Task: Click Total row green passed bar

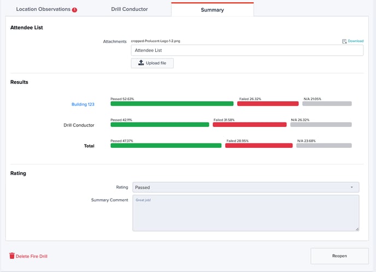Action: coord(166,146)
